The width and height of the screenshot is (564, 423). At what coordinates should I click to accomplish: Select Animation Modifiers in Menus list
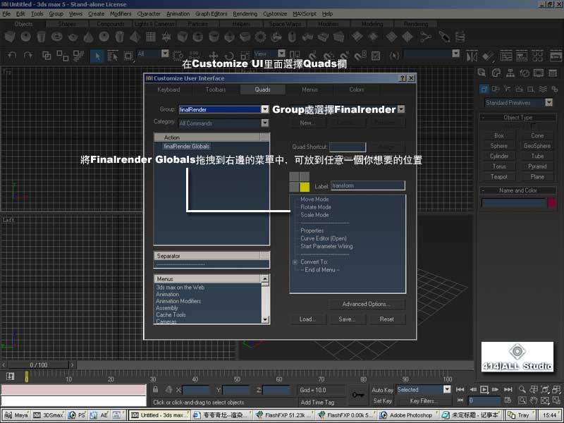178,301
